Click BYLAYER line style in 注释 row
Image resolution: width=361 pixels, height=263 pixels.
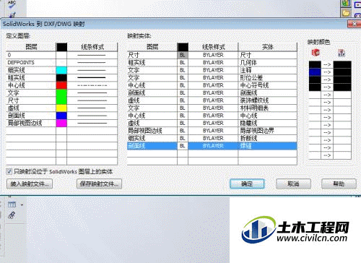(x=213, y=70)
